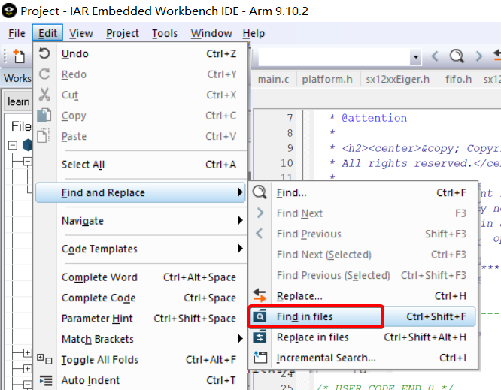The image size is (501, 390).
Task: Expand the Navigate submenu
Action: (x=240, y=221)
